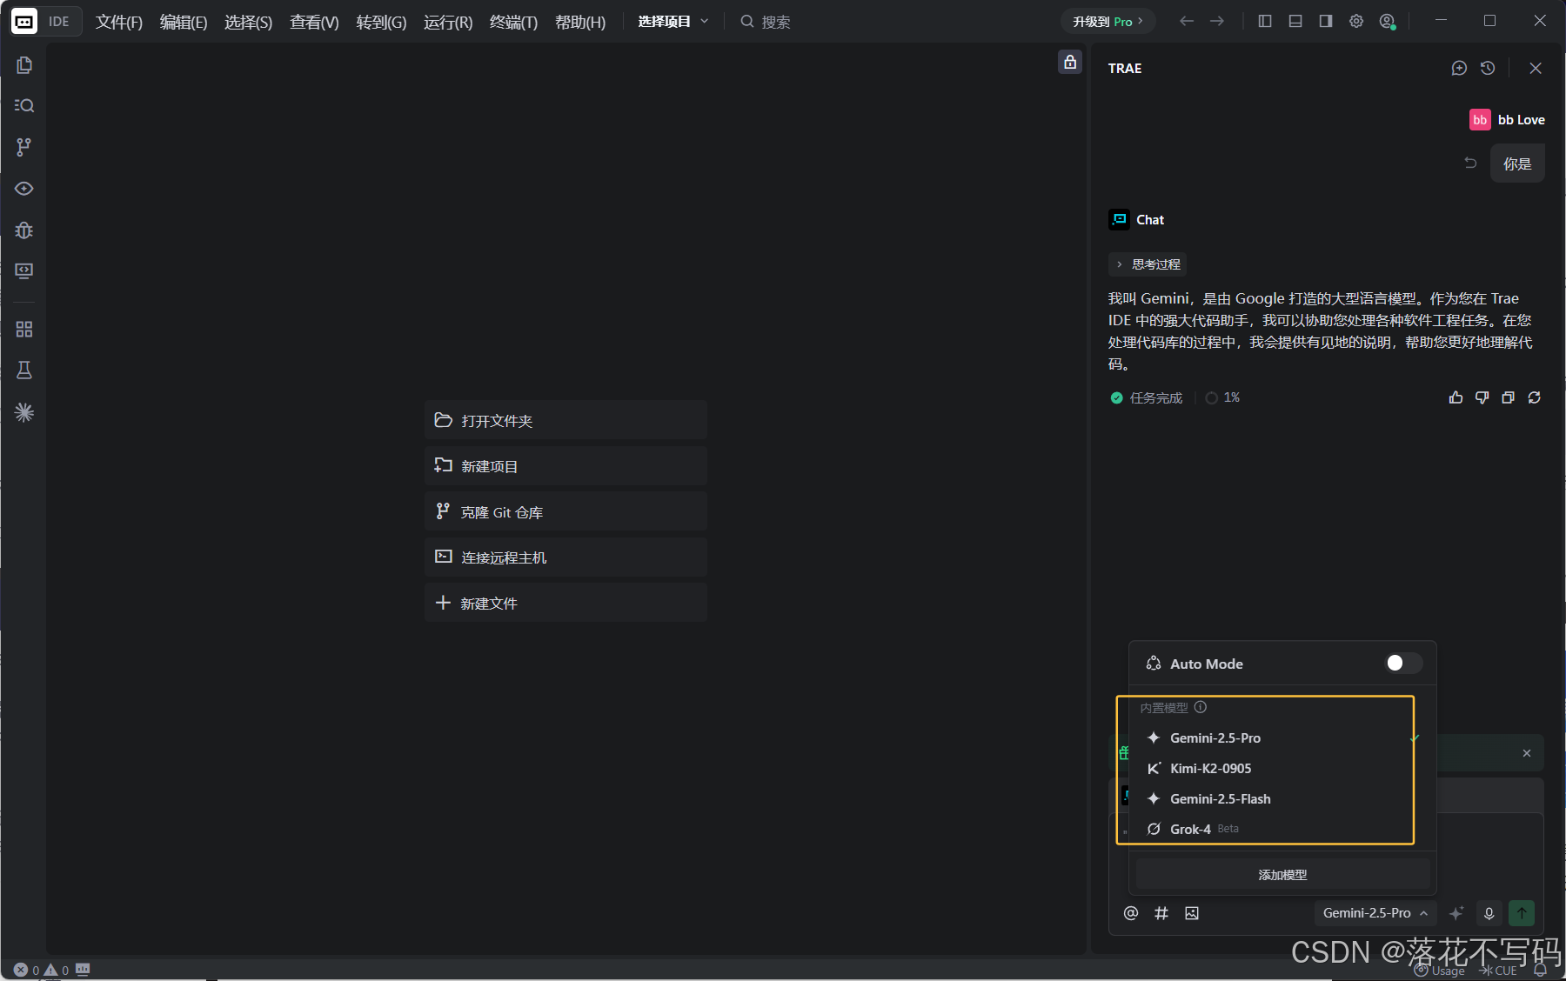1566x981 pixels.
Task: Toggle the Auto Mode switch
Action: point(1404,664)
